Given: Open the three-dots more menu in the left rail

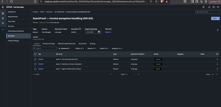Looking at the screenshot, I should click(3, 30).
